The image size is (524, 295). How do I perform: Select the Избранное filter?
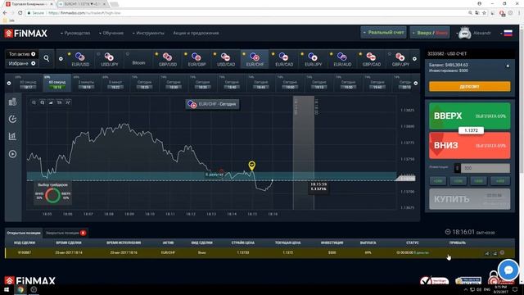pyautogui.click(x=22, y=63)
